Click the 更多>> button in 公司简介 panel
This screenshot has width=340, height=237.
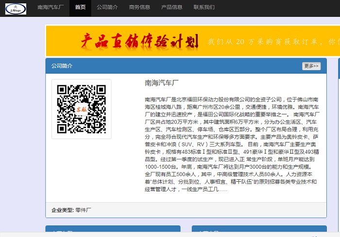point(311,66)
